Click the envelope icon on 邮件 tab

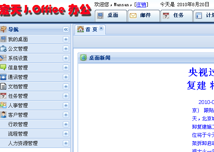point(133,16)
